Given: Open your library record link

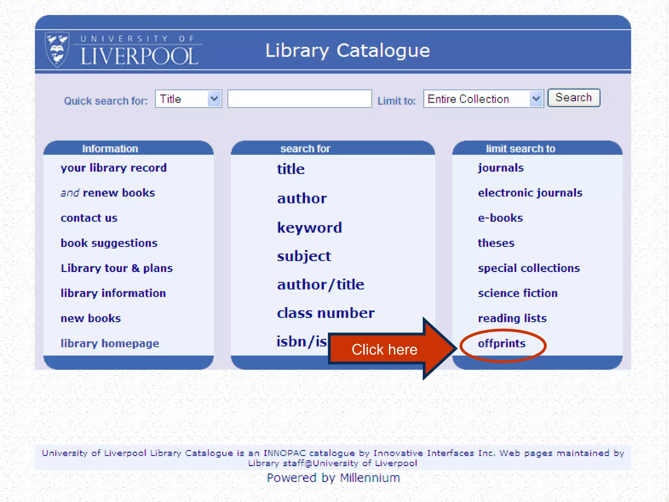Looking at the screenshot, I should 113,168.
